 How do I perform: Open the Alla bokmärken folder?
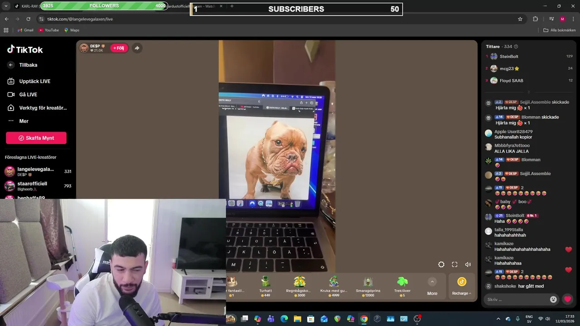coord(559,30)
